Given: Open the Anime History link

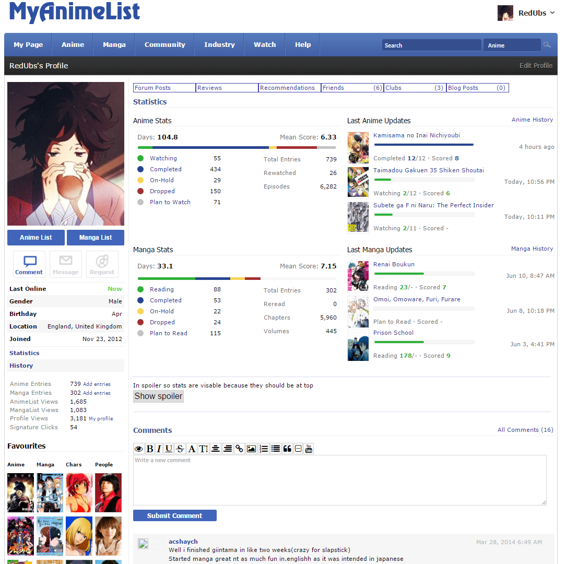Looking at the screenshot, I should [x=532, y=120].
